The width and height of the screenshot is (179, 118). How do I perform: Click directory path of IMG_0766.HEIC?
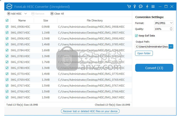91,92
